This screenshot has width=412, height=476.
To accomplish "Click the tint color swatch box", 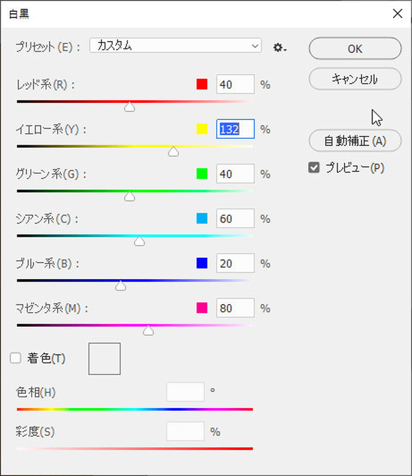I will tap(104, 359).
